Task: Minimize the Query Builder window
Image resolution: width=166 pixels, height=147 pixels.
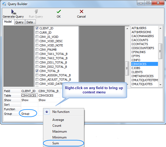Action: pyautogui.click(x=141, y=3)
